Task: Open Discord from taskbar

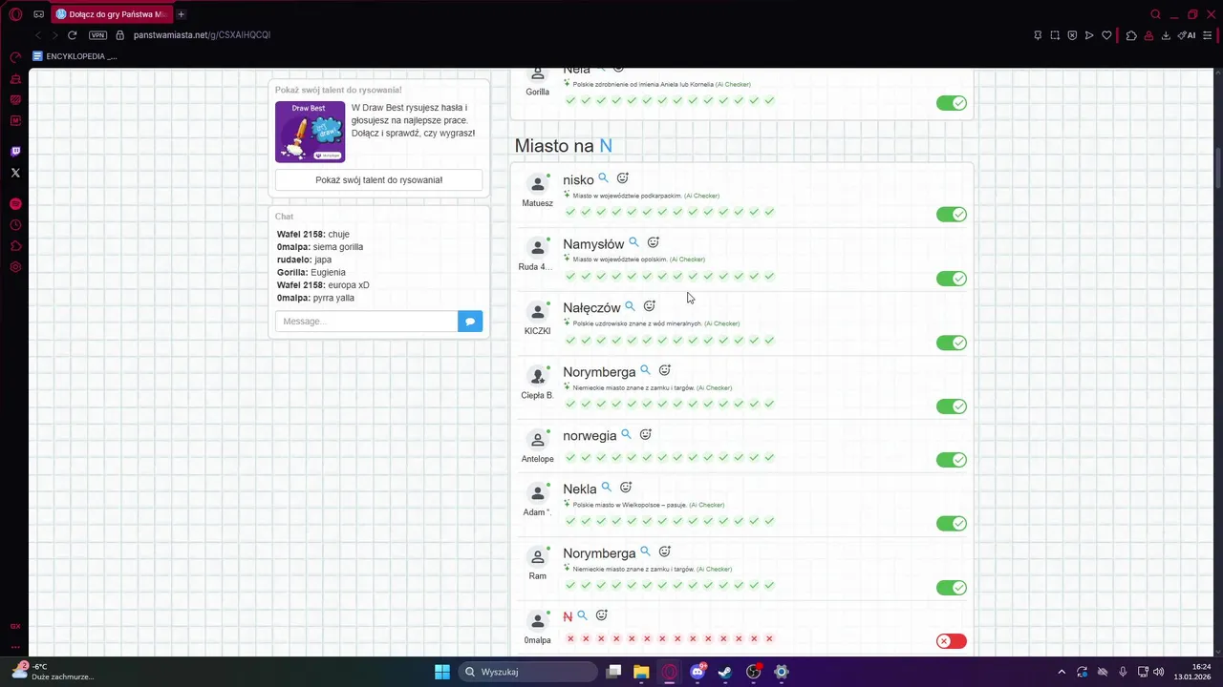Action: tap(697, 672)
